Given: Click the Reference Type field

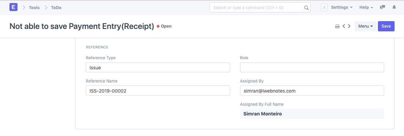Looking at the screenshot, I should click(158, 67).
